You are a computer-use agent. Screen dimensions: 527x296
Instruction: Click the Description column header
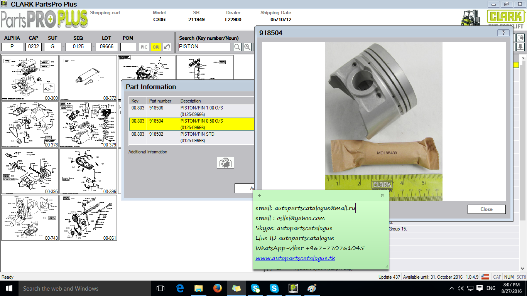(x=216, y=101)
